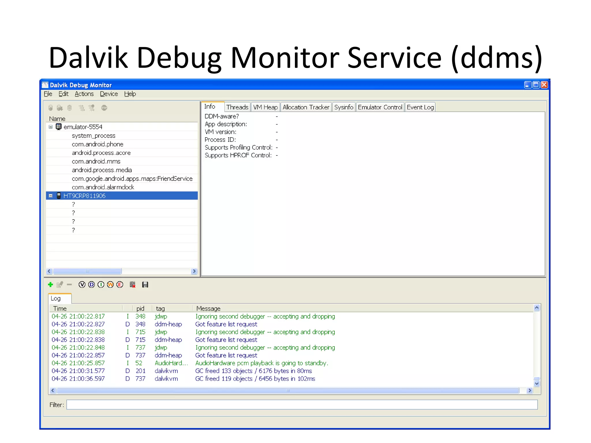
Task: Switch to the Sysinfo tab
Action: click(x=343, y=107)
